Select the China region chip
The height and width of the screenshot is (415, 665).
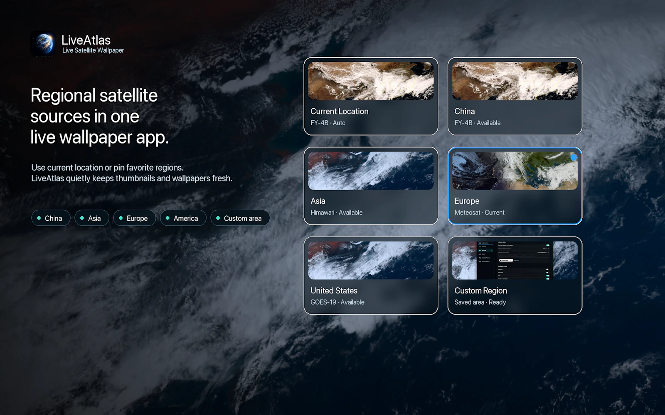point(51,218)
